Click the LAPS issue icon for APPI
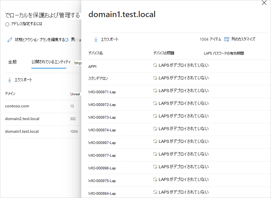 pos(155,66)
